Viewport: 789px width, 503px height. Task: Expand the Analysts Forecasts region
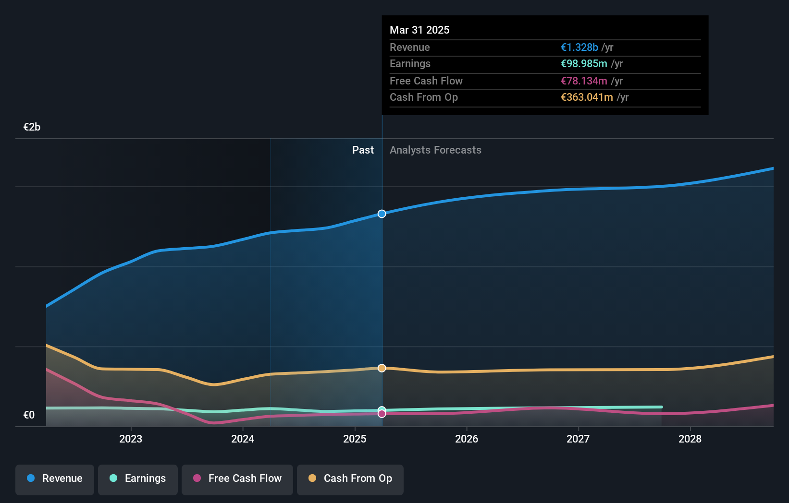[435, 150]
